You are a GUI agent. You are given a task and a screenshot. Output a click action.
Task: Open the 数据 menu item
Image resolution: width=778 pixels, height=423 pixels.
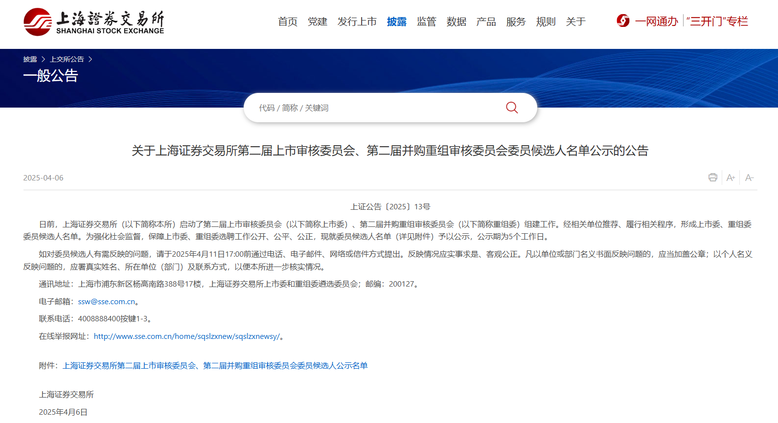[x=457, y=22]
